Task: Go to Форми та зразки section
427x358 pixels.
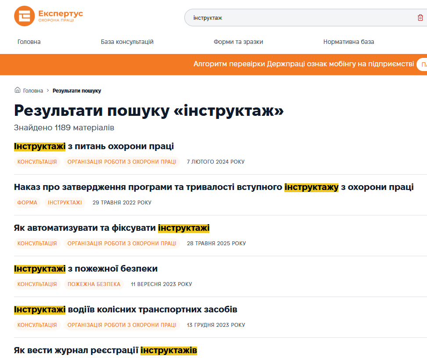Action: pos(238,42)
